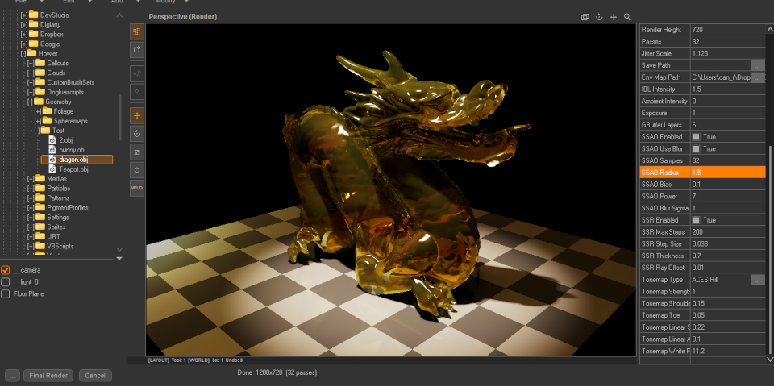Image resolution: width=774 pixels, height=387 pixels.
Task: Switch to object mode tool icon
Action: 137,49
